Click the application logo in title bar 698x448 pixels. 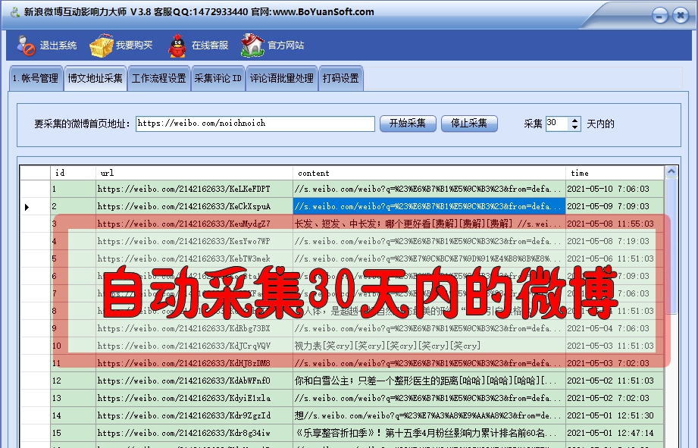[15, 12]
